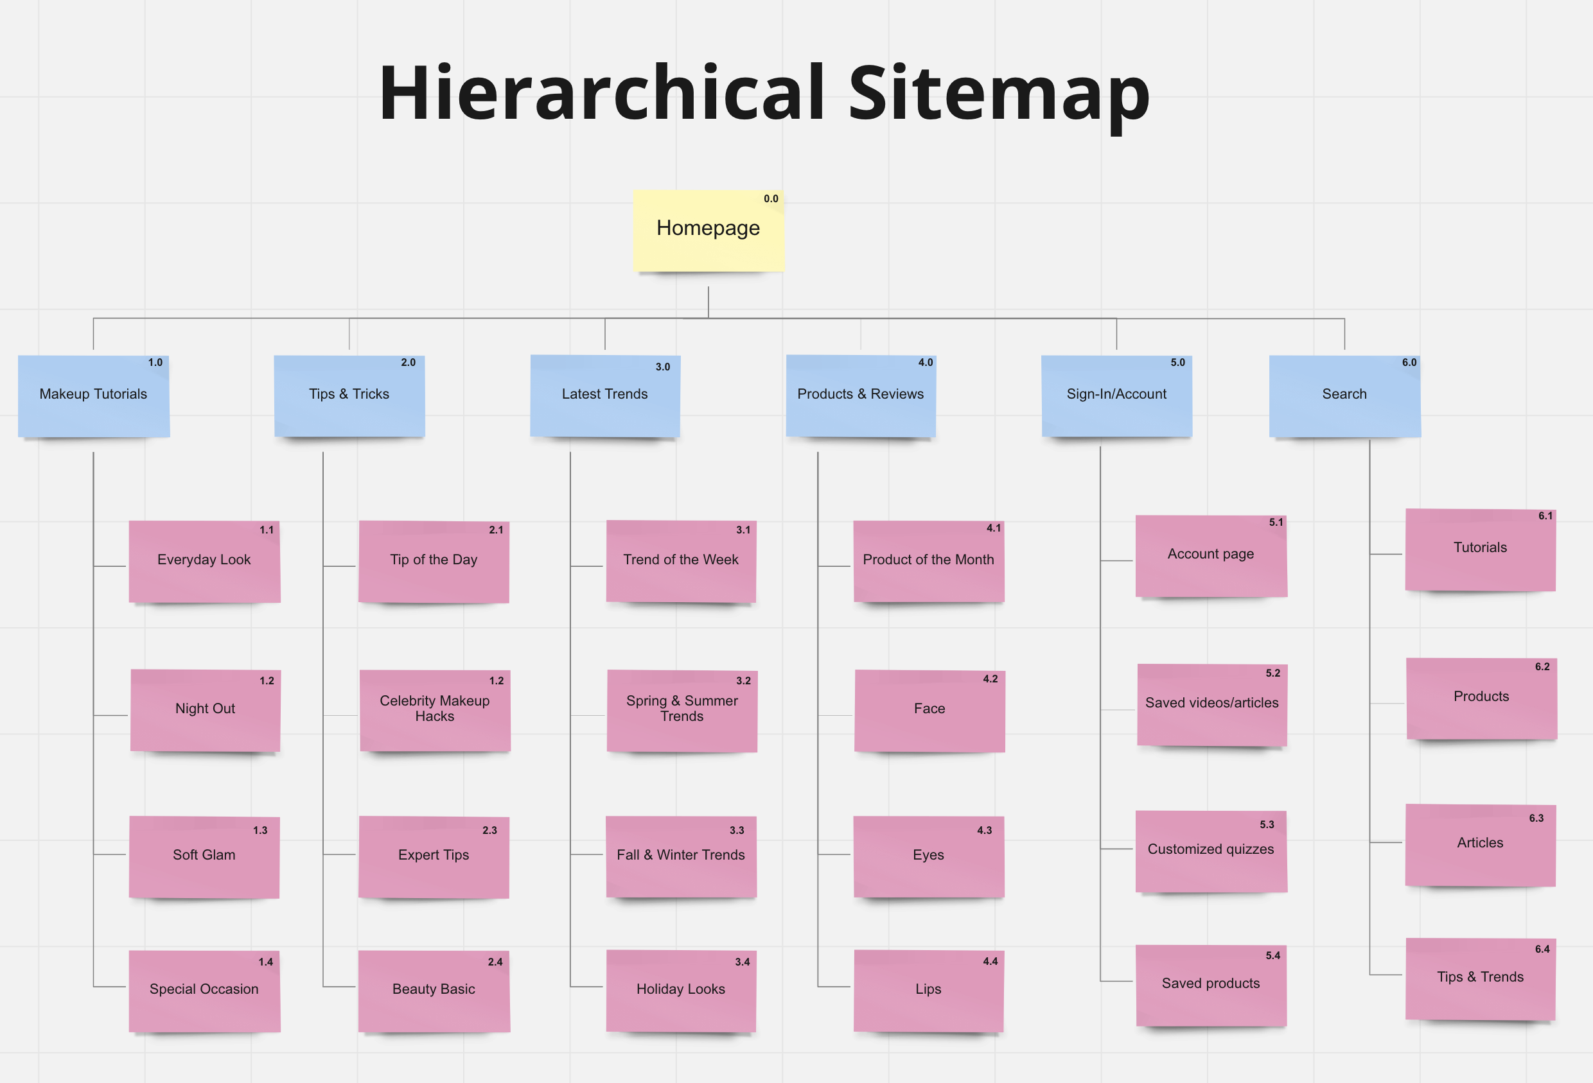The image size is (1593, 1083).
Task: Select the Holiday Looks pink note
Action: (681, 991)
